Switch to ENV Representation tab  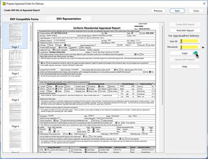tap(69, 19)
